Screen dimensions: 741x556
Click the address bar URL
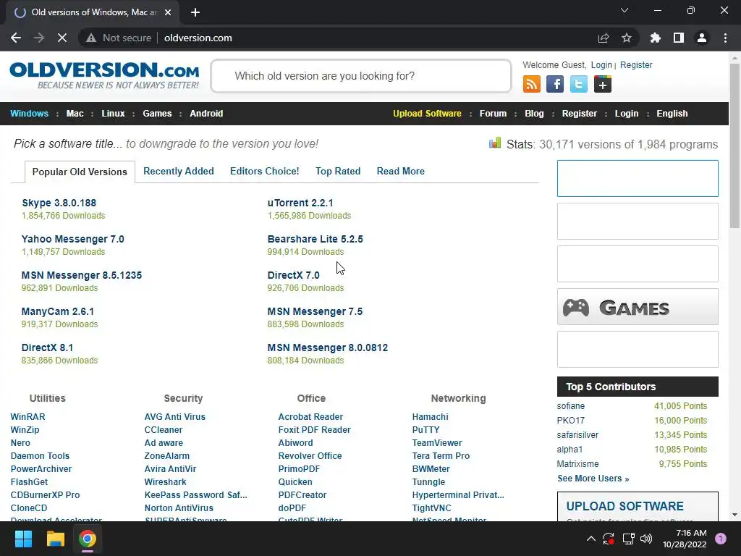click(198, 38)
